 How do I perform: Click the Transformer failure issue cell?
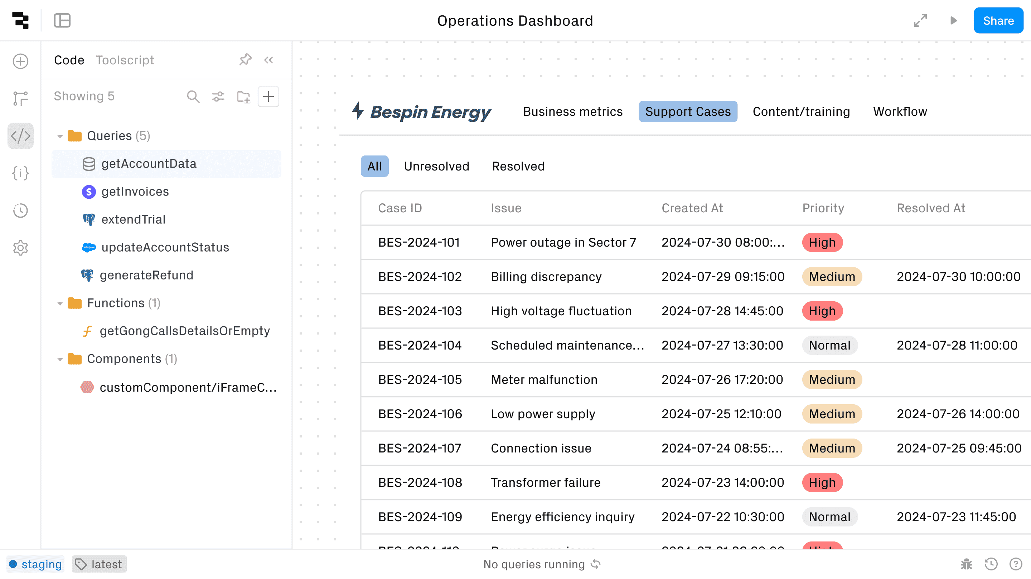(546, 483)
